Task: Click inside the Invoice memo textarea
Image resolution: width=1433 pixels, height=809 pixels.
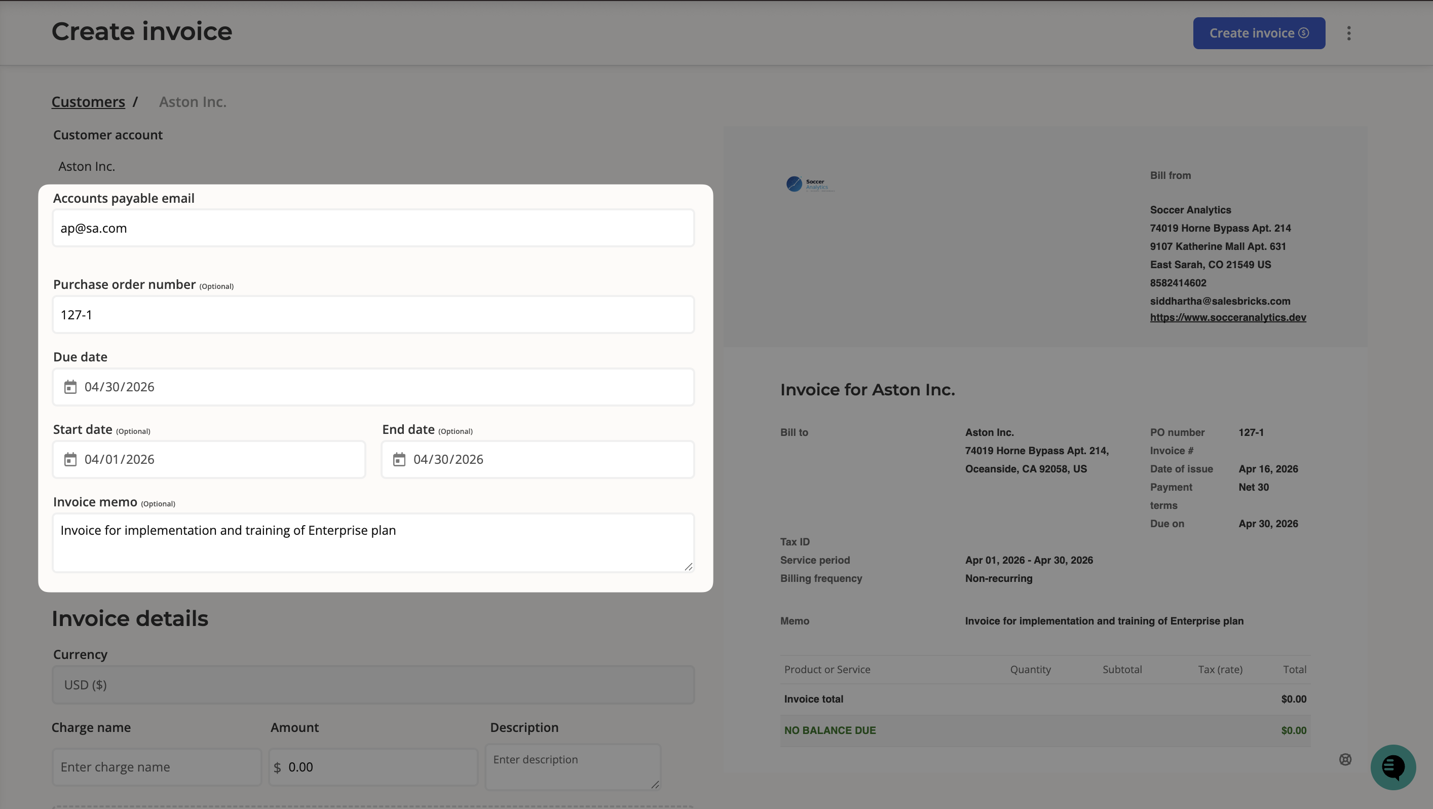Action: [373, 542]
